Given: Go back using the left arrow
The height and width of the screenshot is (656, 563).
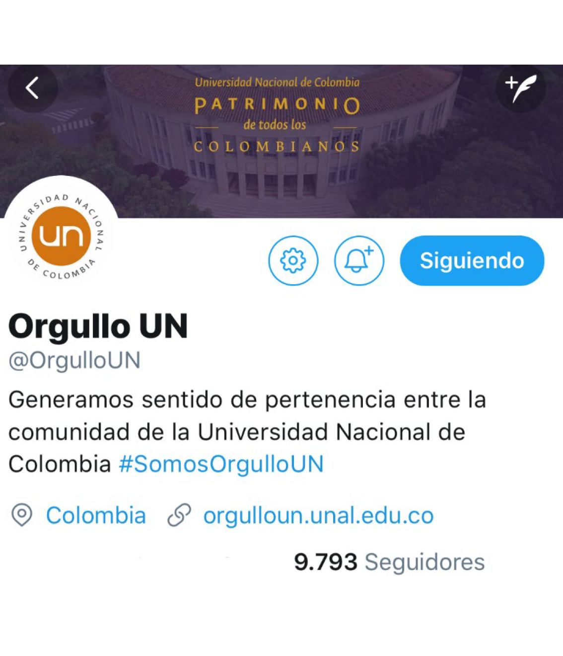Looking at the screenshot, I should [33, 88].
